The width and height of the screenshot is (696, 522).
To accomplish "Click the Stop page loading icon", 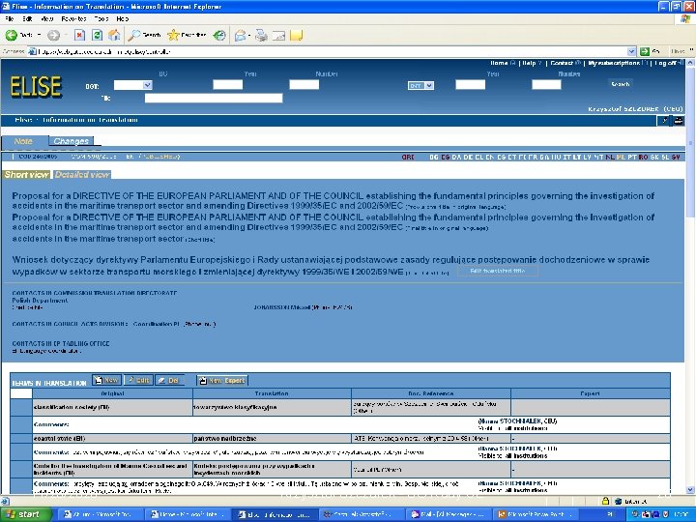I will point(79,35).
